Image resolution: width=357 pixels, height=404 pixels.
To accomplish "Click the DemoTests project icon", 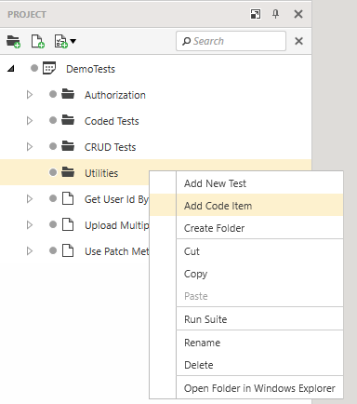I will [x=49, y=68].
